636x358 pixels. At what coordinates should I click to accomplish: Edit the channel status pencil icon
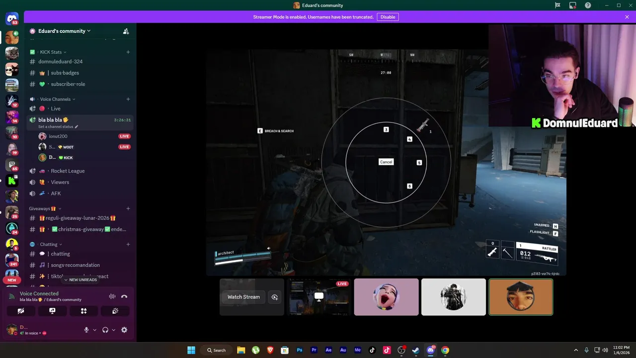pos(77,127)
